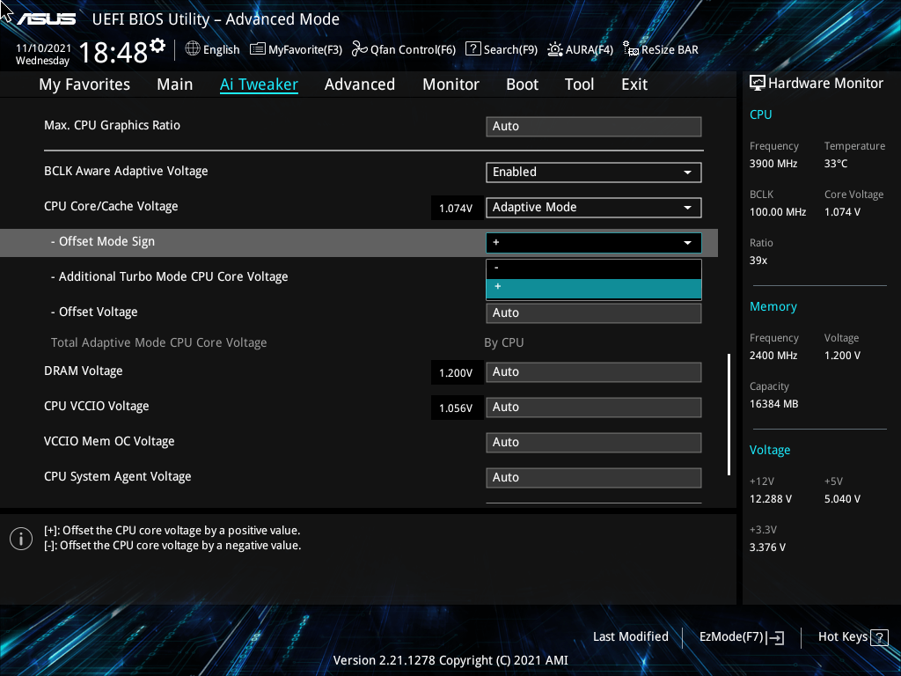Click the 33°C temperature value
Image resolution: width=901 pixels, height=676 pixels.
pos(836,164)
